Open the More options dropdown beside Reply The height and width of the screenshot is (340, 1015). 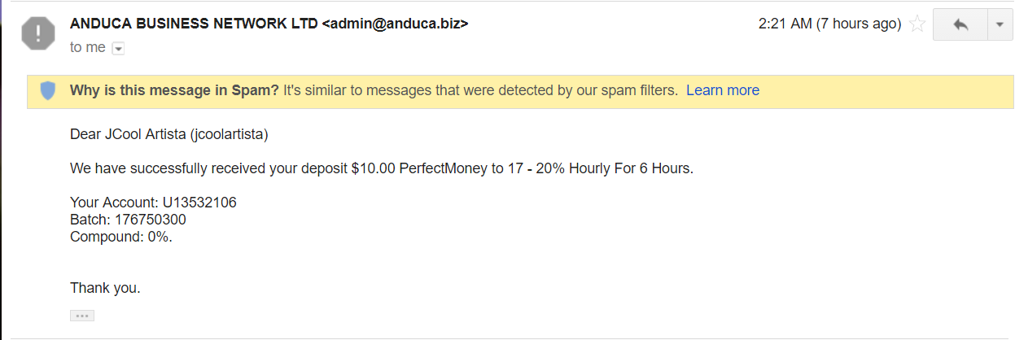point(1000,24)
